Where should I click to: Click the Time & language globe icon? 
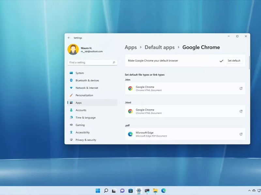coord(71,117)
